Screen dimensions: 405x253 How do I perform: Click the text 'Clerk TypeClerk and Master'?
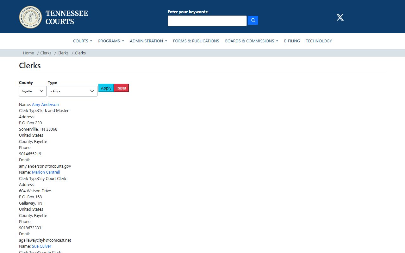44,110
